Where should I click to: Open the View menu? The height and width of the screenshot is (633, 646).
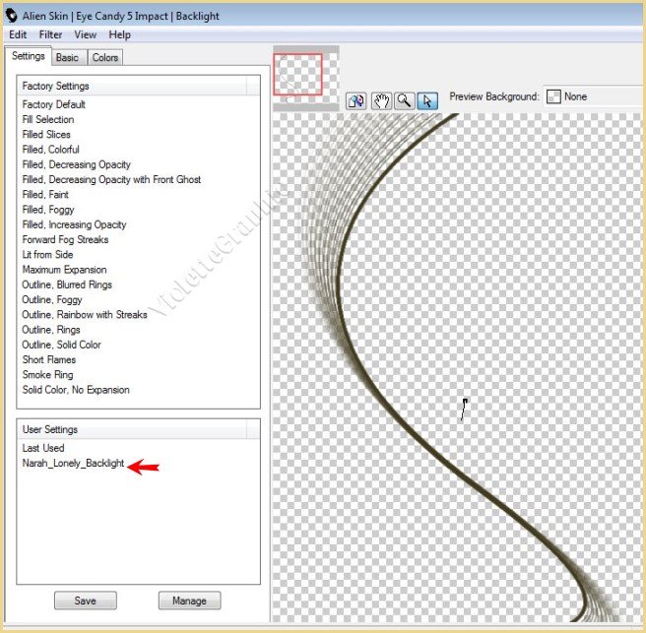coord(85,34)
